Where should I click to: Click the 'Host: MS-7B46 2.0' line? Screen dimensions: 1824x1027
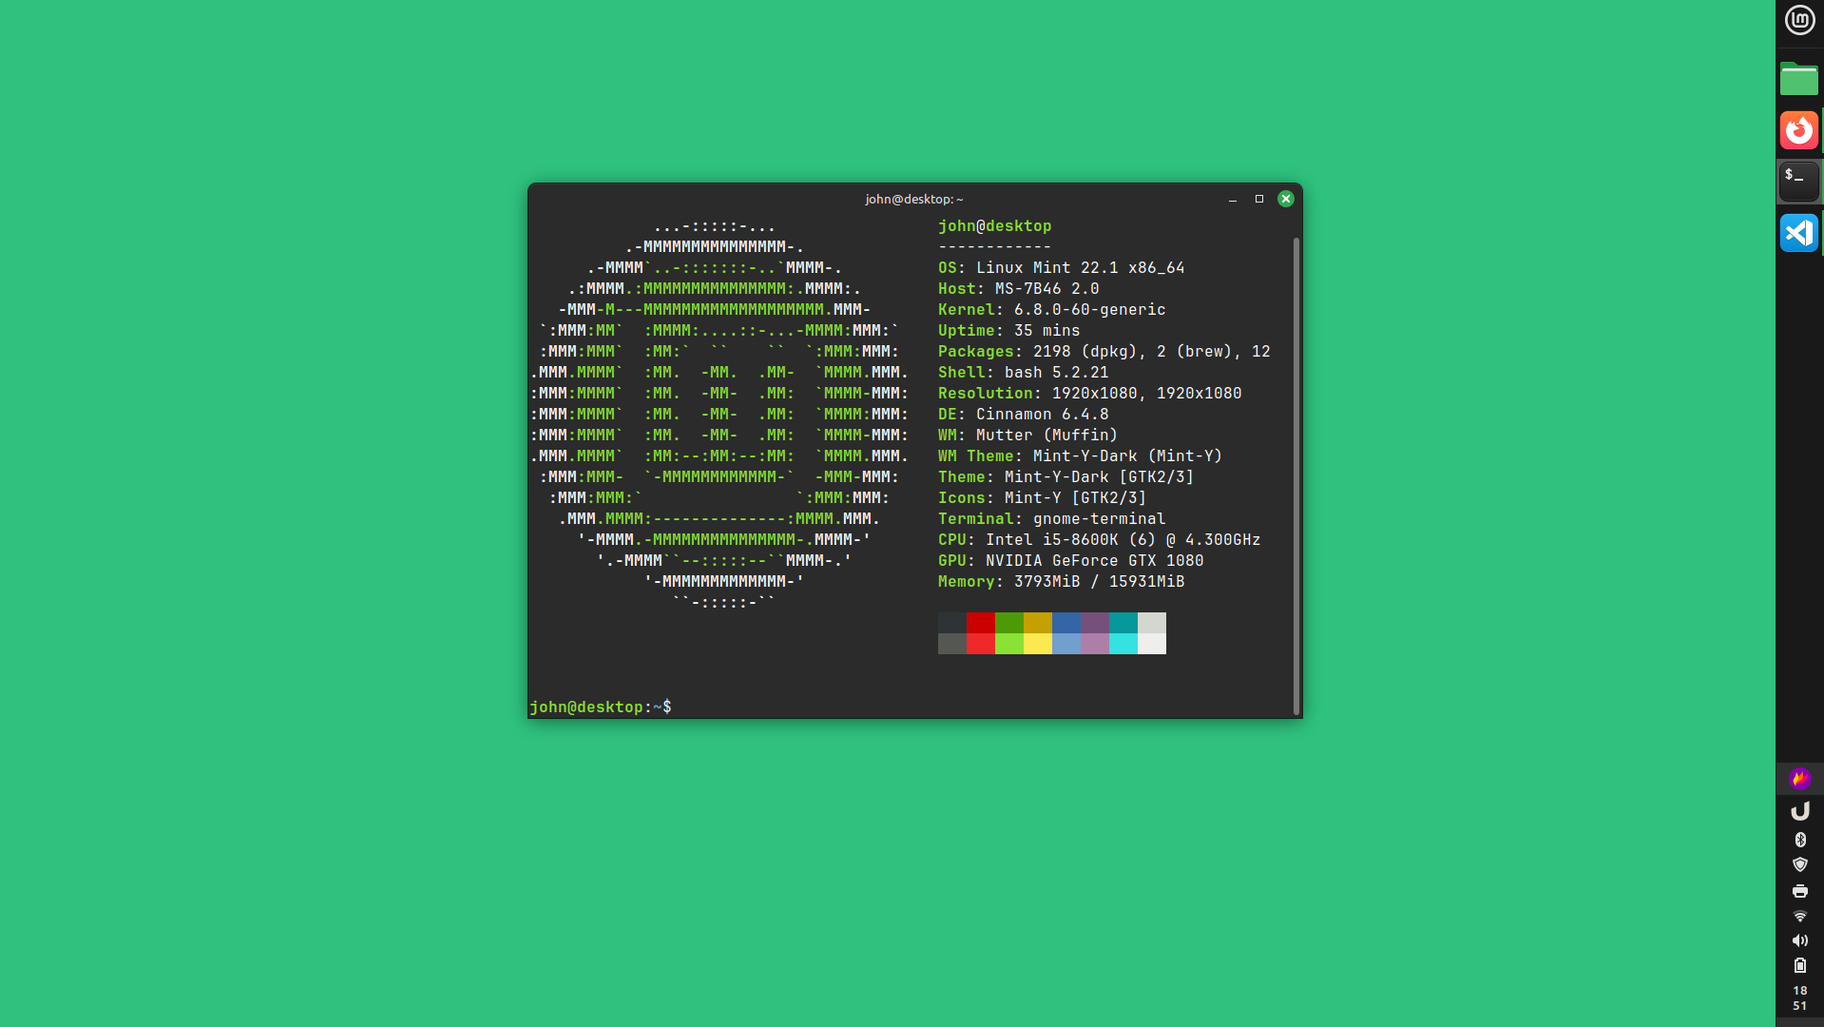coord(1019,288)
